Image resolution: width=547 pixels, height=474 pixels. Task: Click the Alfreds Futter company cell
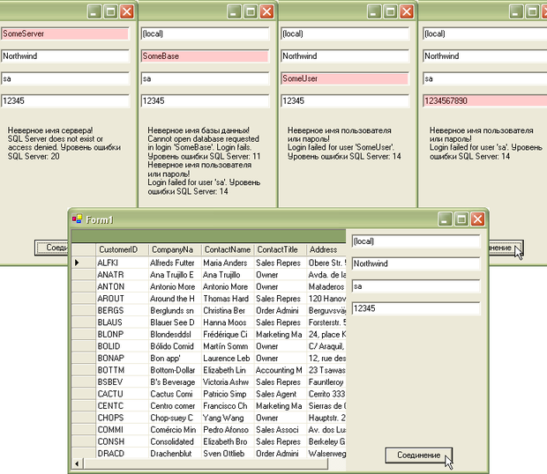point(175,263)
